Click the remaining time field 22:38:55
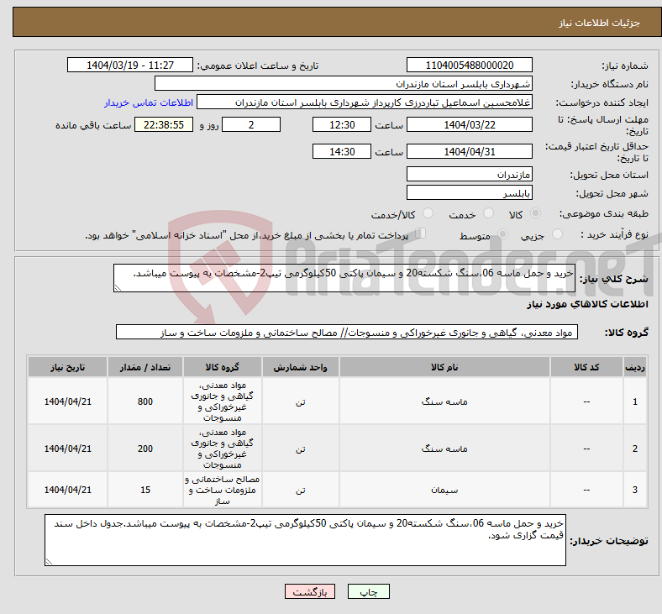This screenshot has height=614, width=662. [x=164, y=124]
